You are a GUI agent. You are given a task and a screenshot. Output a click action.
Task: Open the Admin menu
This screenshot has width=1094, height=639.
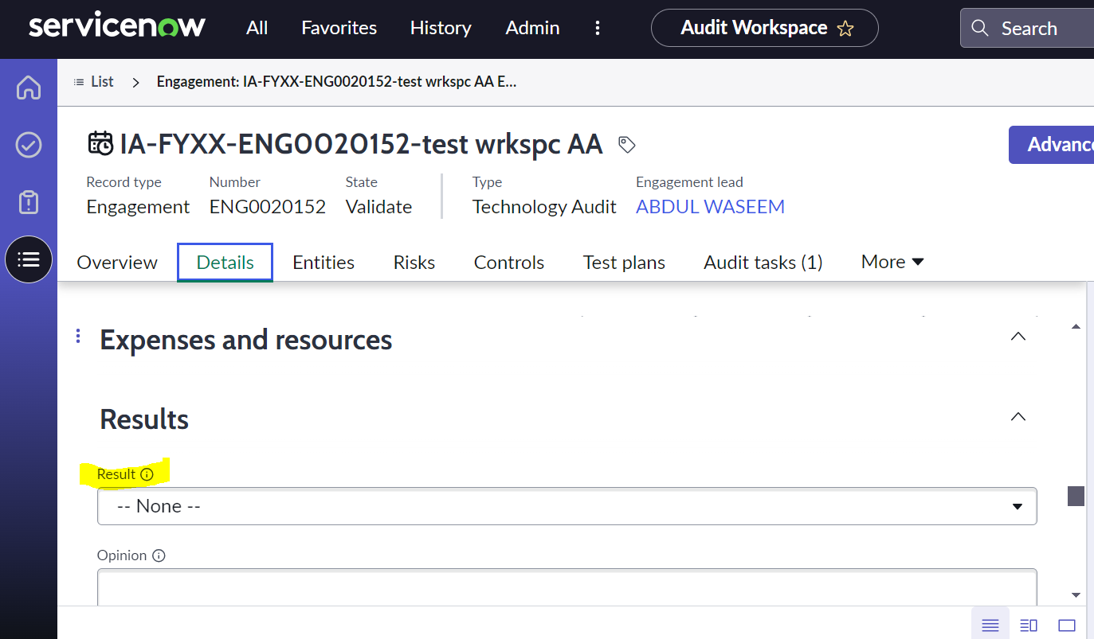coord(532,28)
